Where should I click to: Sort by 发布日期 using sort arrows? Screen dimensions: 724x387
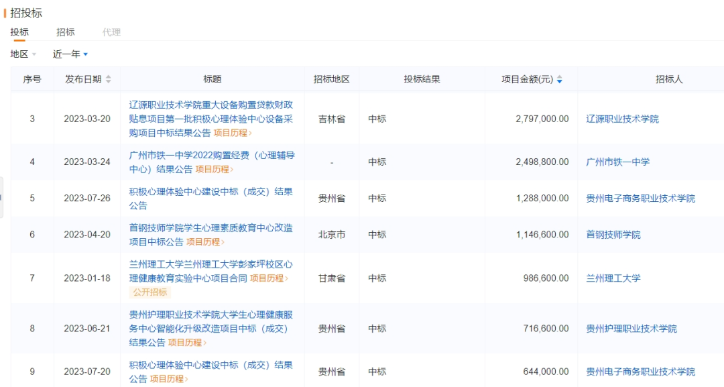click(x=109, y=79)
